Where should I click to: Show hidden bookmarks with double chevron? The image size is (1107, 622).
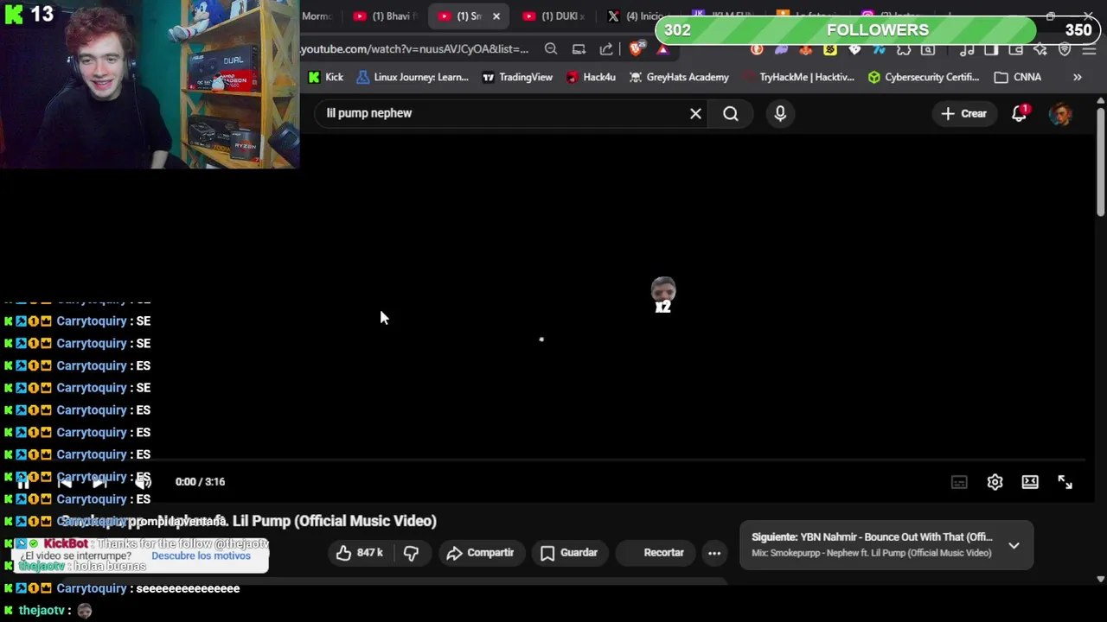pyautogui.click(x=1078, y=77)
